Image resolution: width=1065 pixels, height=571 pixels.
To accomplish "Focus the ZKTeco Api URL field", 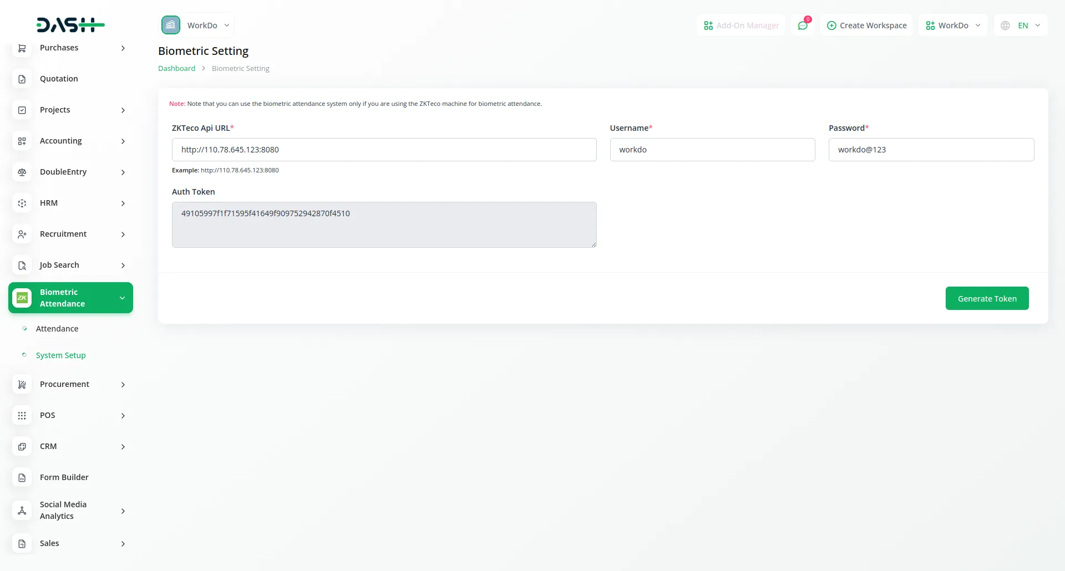I will pyautogui.click(x=384, y=150).
